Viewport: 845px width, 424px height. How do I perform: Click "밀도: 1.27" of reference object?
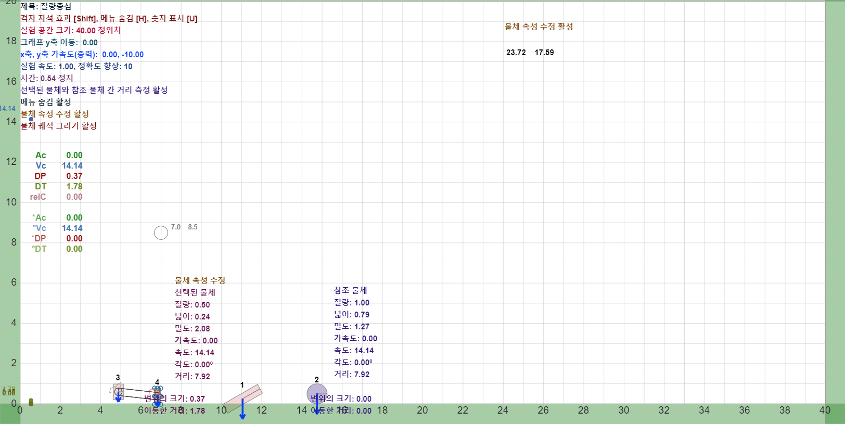pyautogui.click(x=352, y=326)
